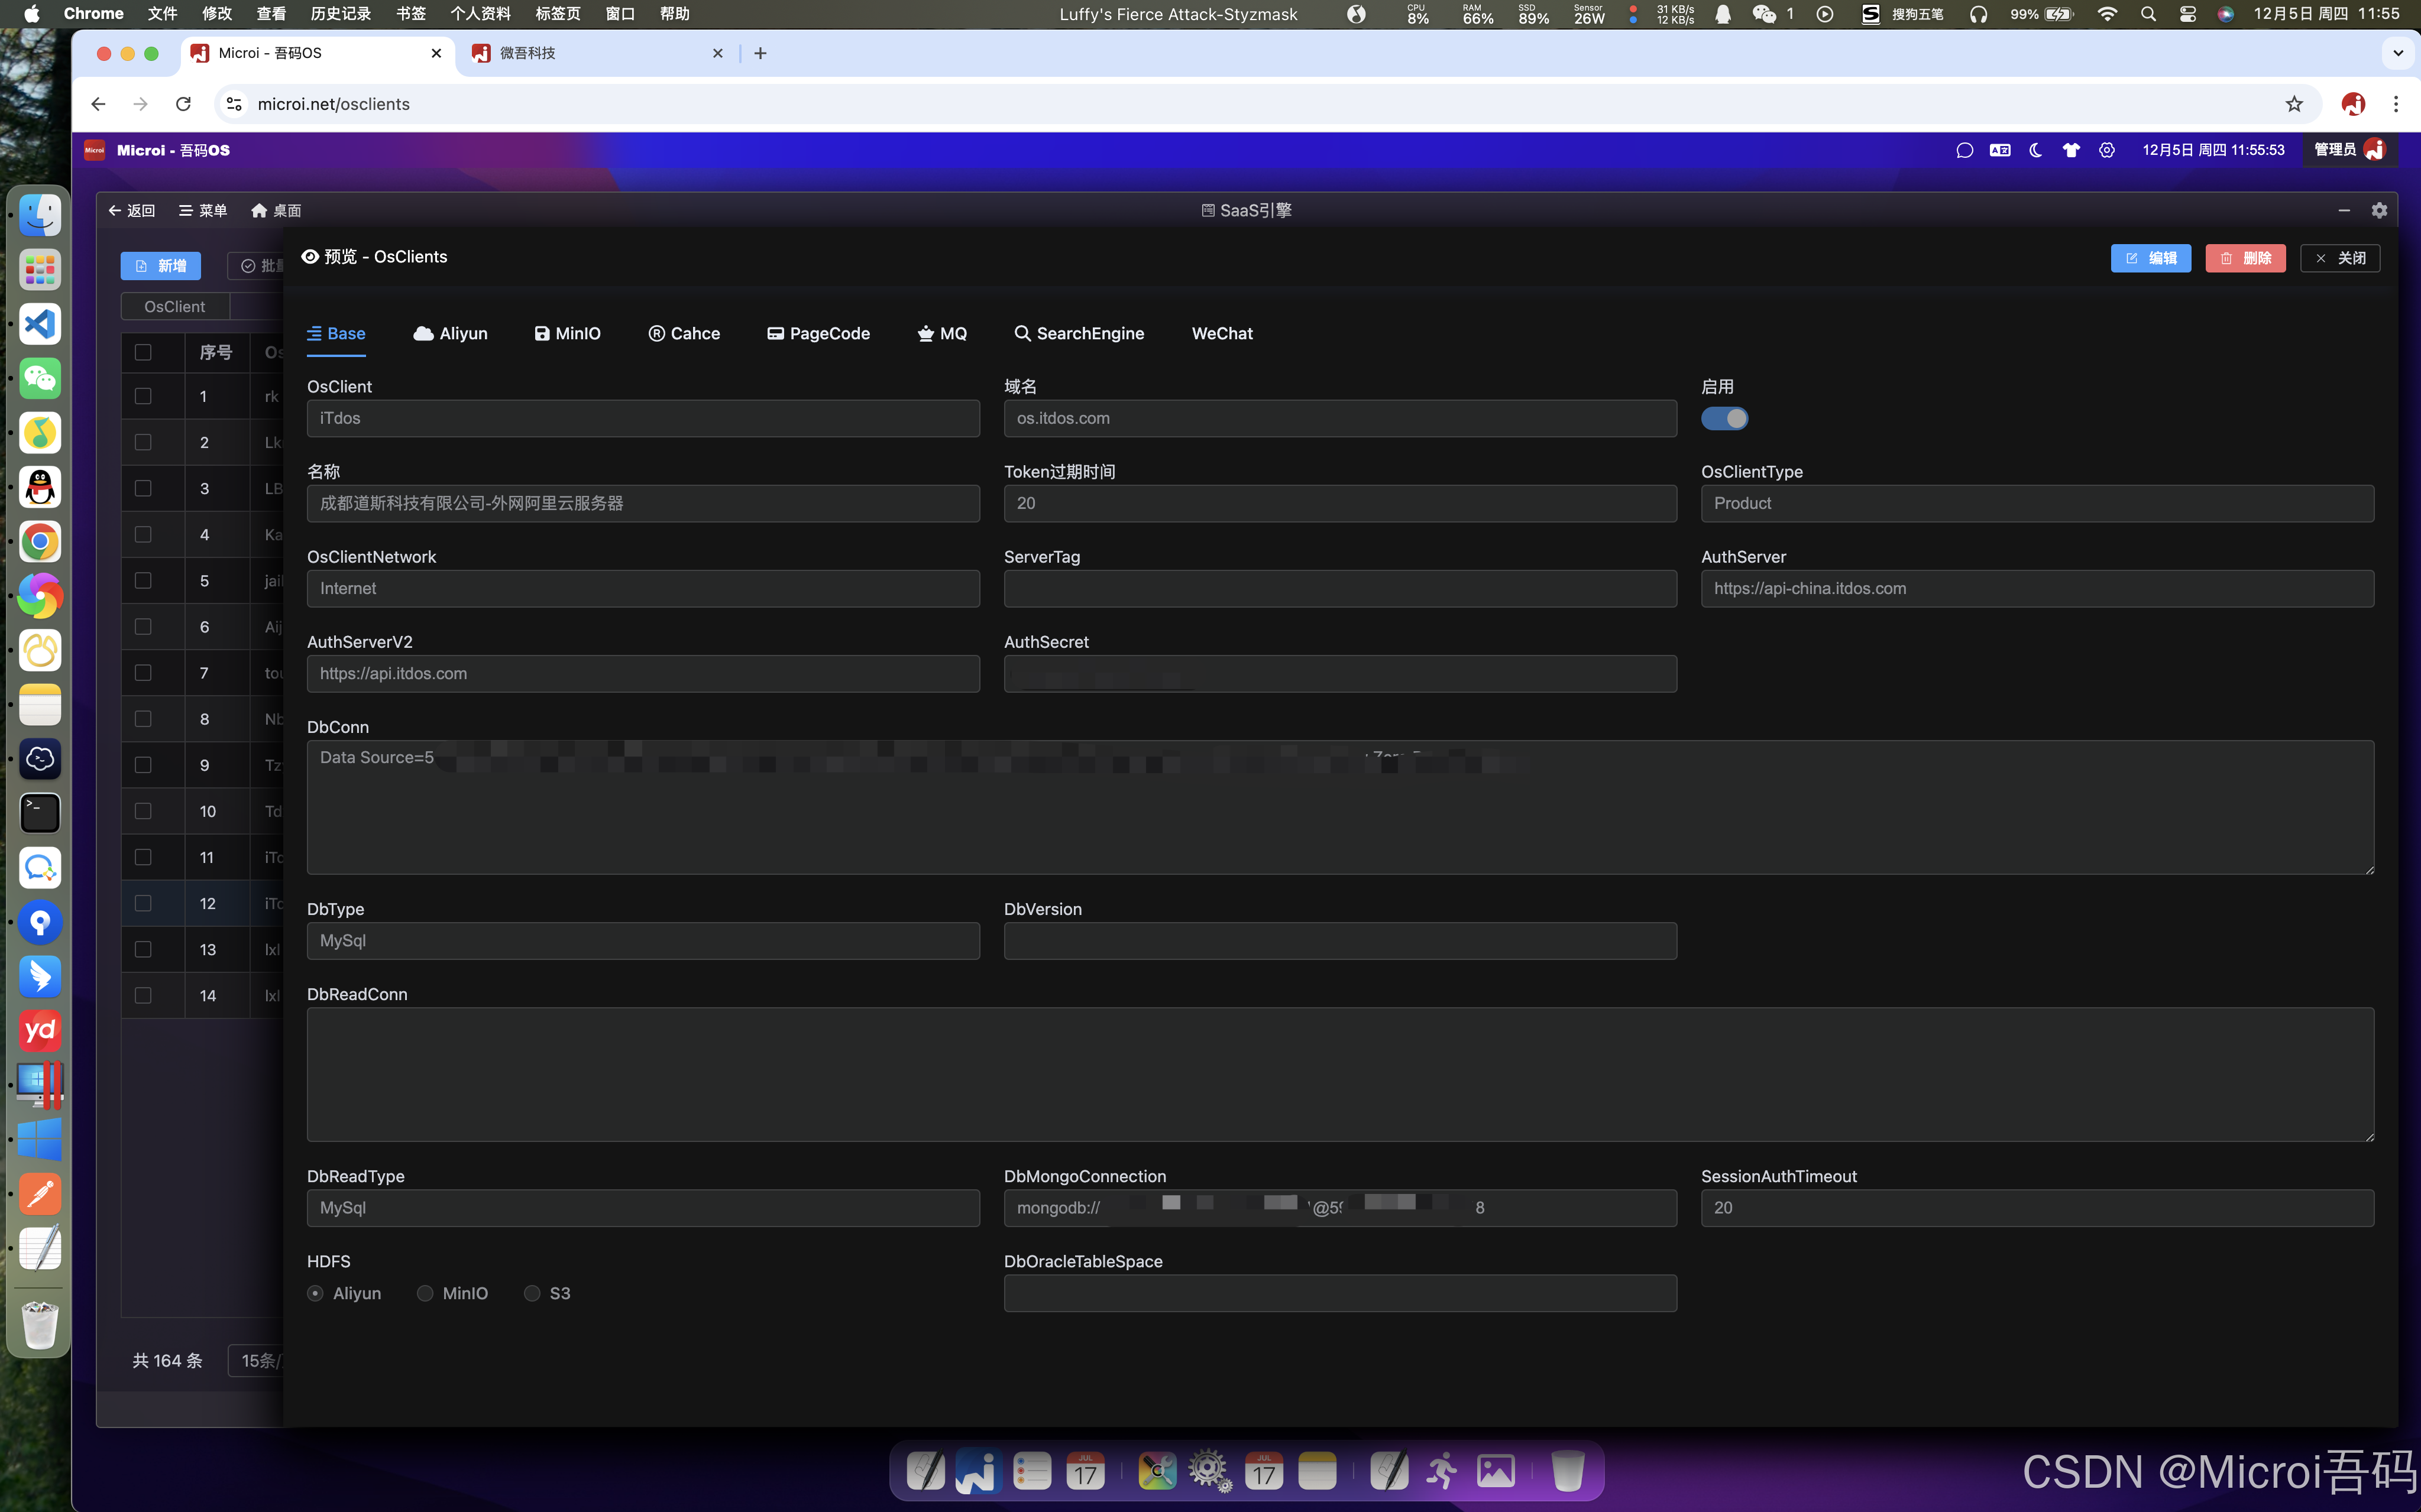Open the WeChat tab
This screenshot has width=2421, height=1512.
tap(1222, 333)
